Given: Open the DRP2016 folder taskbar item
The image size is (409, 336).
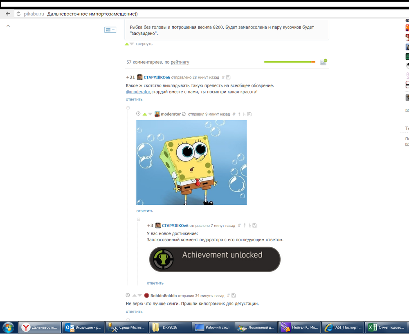Looking at the screenshot, I should [170, 327].
